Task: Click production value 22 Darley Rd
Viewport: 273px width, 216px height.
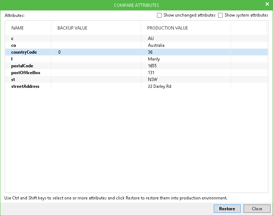Action: point(159,86)
